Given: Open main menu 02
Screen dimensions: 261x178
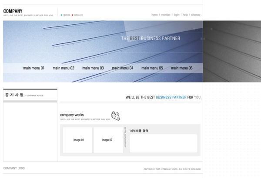Looking at the screenshot, I should click(x=64, y=68).
